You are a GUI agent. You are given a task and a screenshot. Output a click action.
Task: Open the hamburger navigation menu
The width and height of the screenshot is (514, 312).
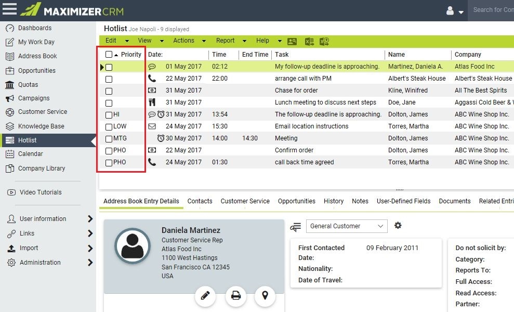pyautogui.click(x=9, y=9)
